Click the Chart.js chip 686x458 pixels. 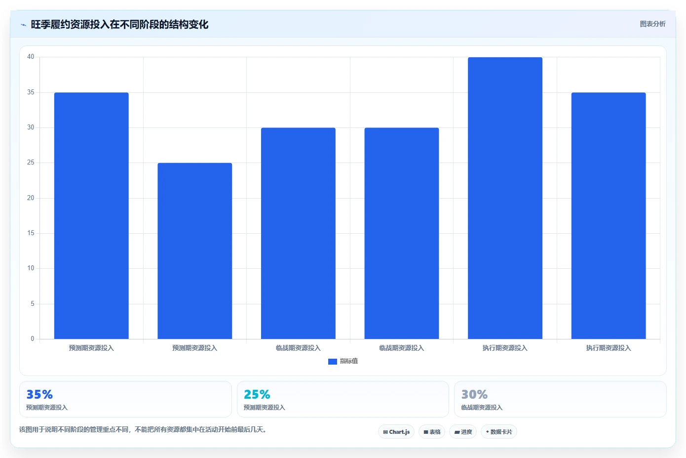pos(396,432)
